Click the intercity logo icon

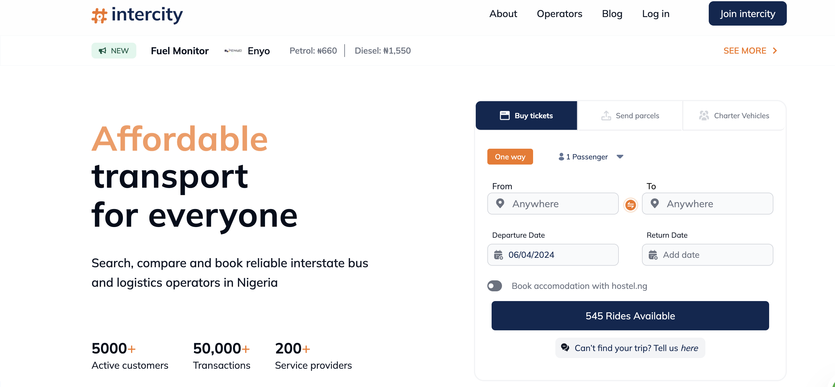(99, 16)
